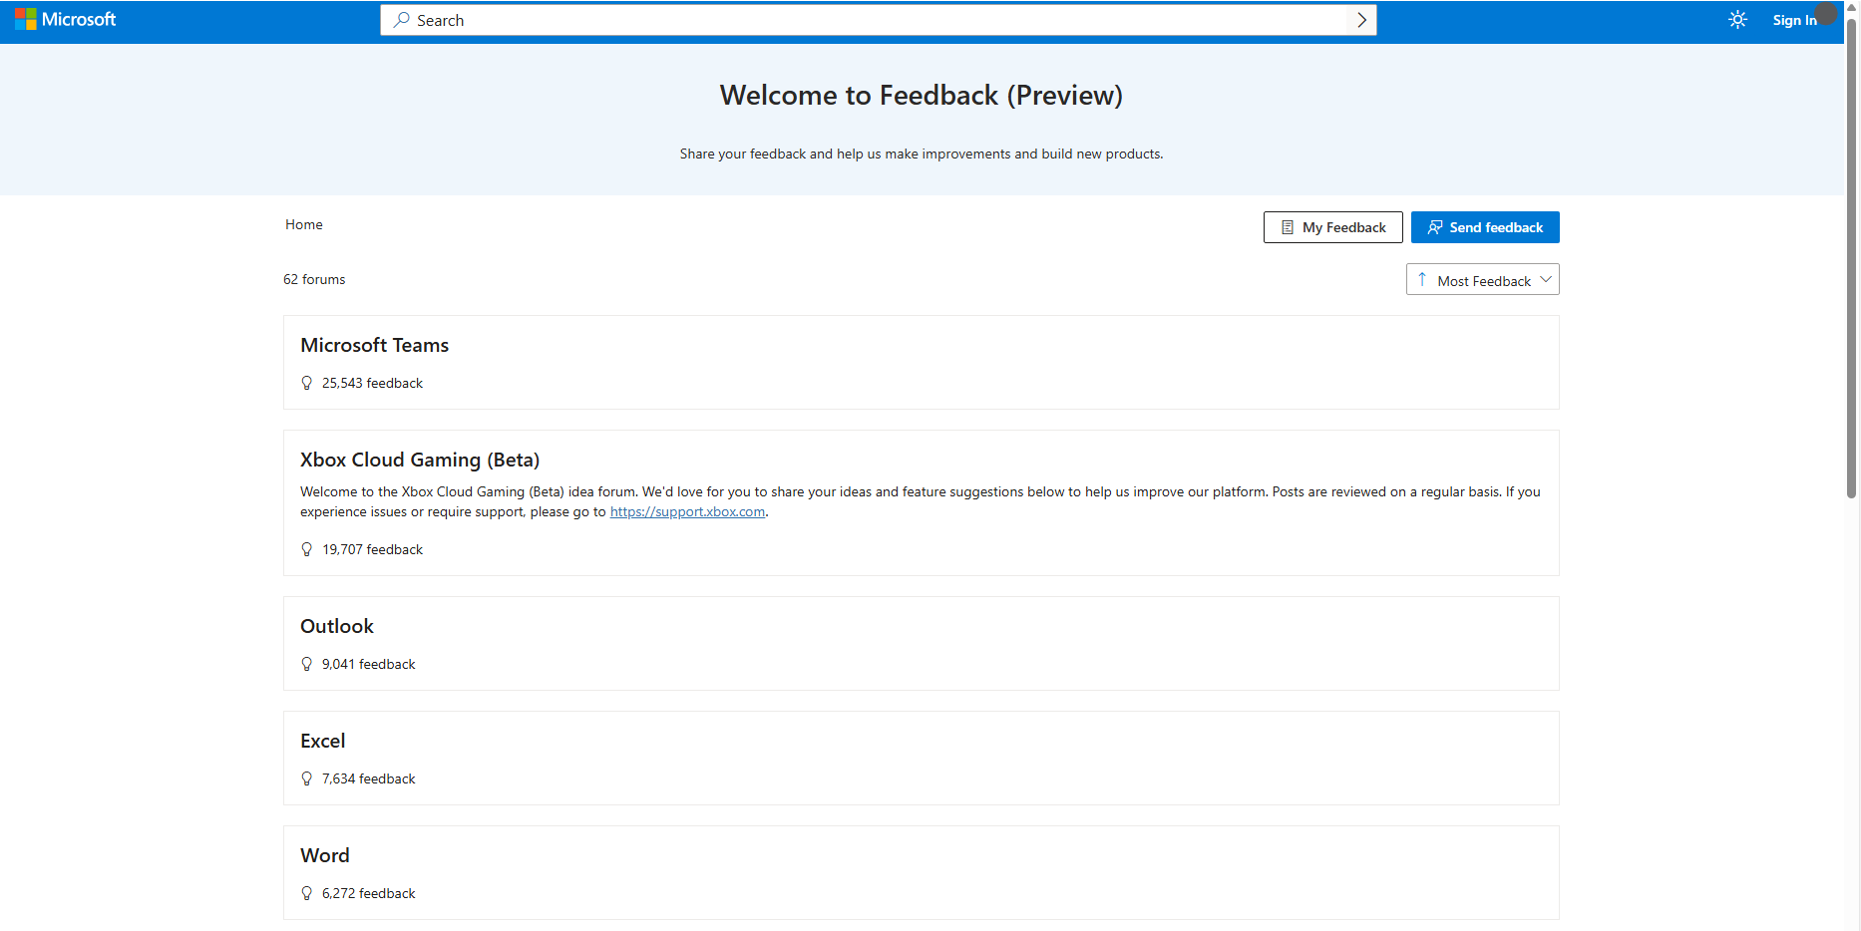The image size is (1861, 931).
Task: Click the lightbulb icon beside 19,707 feedback
Action: click(x=307, y=549)
